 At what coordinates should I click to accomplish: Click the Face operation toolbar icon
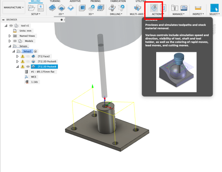click(70, 8)
